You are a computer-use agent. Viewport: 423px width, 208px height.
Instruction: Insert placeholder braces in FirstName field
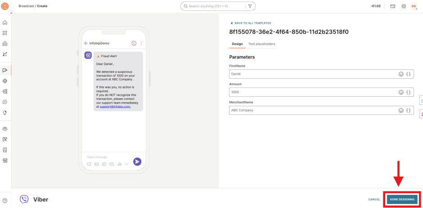[409, 74]
